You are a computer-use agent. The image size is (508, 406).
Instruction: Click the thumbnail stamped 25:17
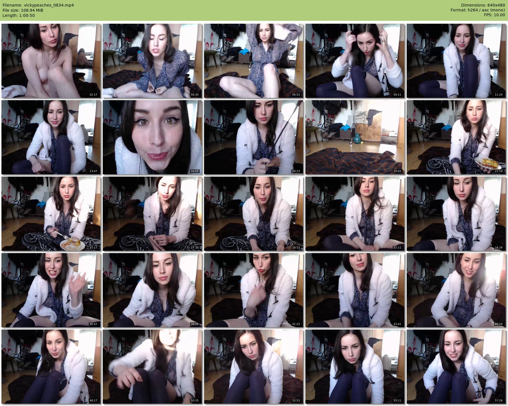pos(51,214)
